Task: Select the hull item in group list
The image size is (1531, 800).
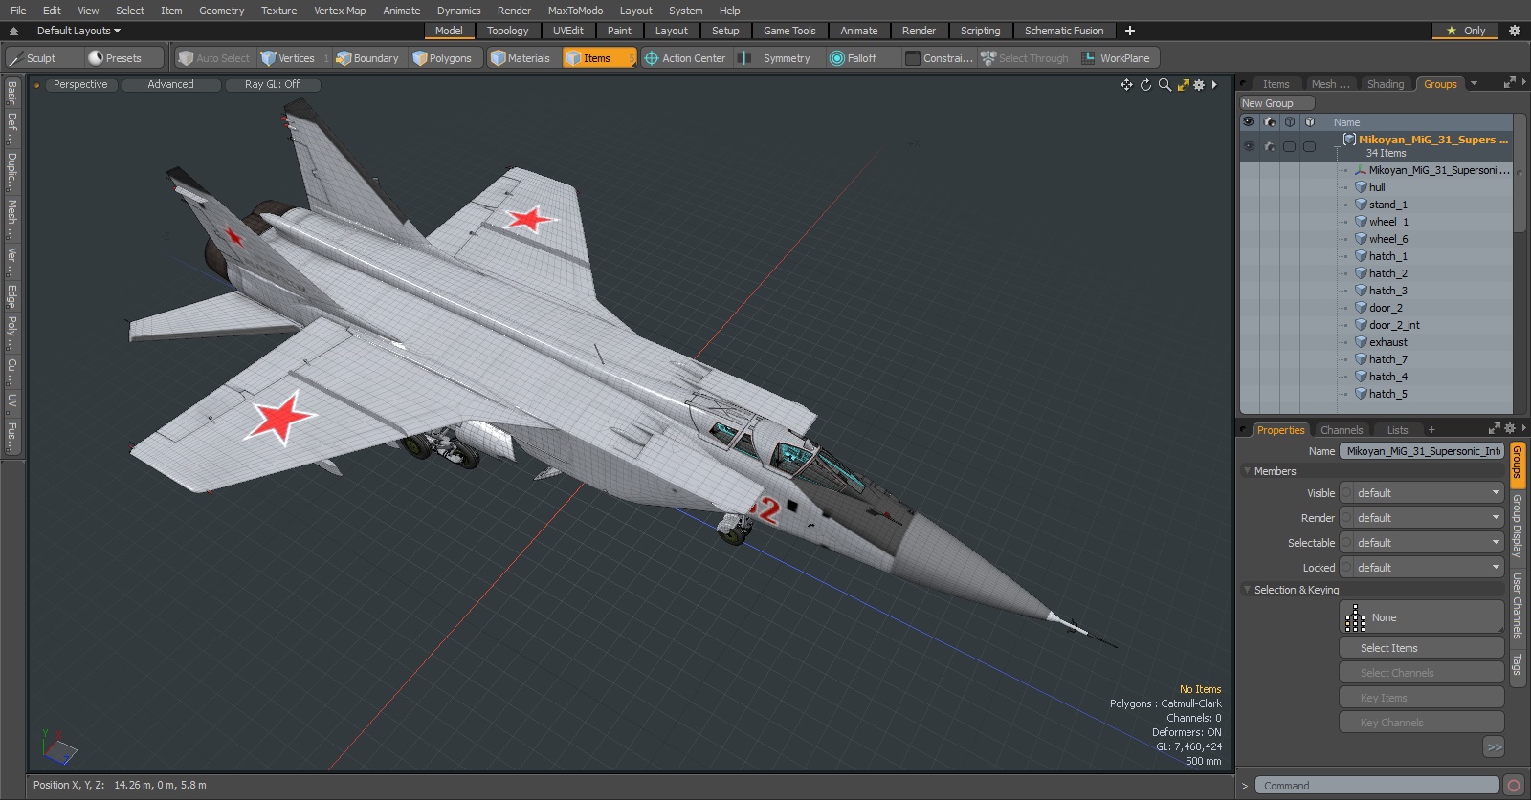Action: [1377, 187]
